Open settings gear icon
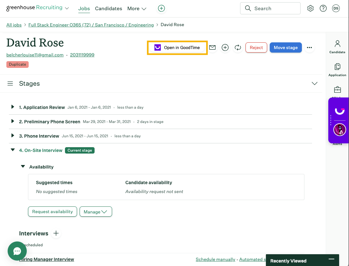The image size is (349, 266). (310, 9)
